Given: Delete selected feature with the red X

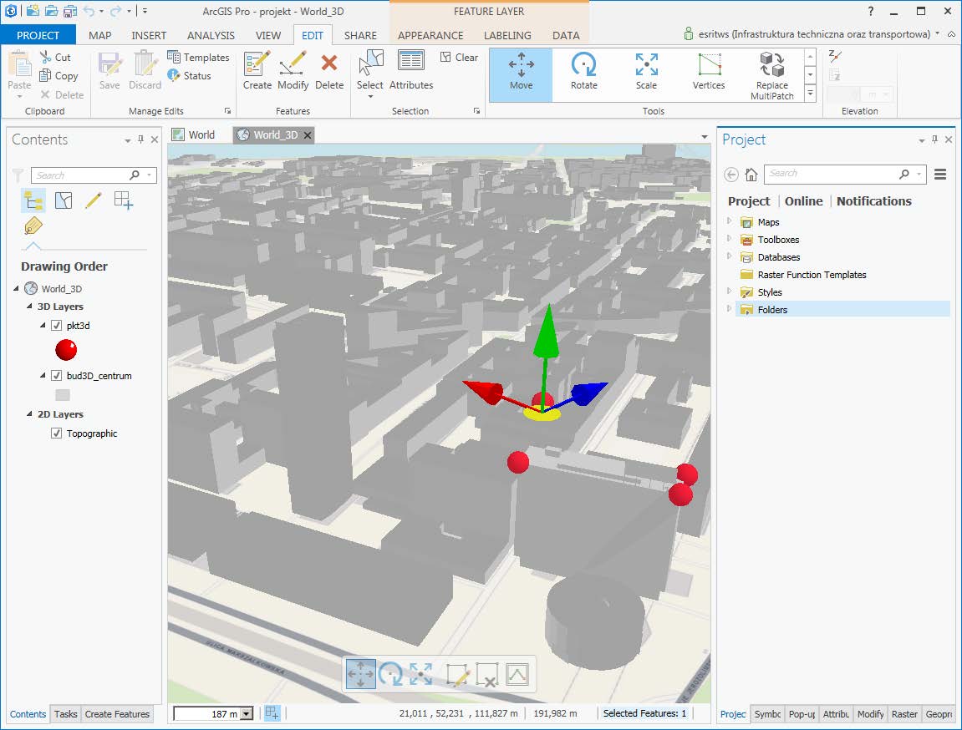Looking at the screenshot, I should click(329, 71).
